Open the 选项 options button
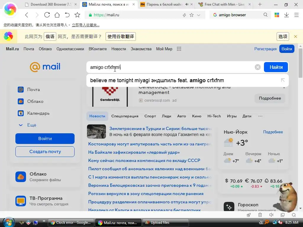This screenshot has width=303, height=227. (x=283, y=36)
